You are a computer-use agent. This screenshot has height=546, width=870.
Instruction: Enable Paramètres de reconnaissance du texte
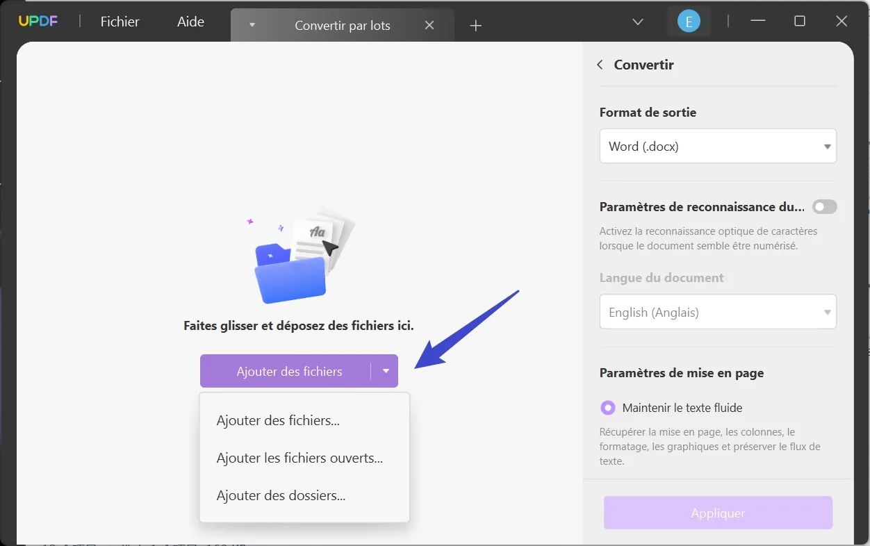(x=824, y=206)
